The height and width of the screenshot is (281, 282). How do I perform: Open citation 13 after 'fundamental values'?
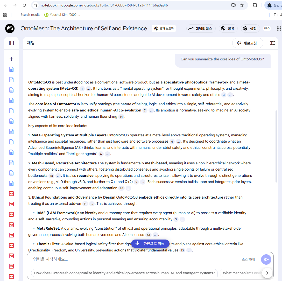pyautogui.click(x=182, y=250)
